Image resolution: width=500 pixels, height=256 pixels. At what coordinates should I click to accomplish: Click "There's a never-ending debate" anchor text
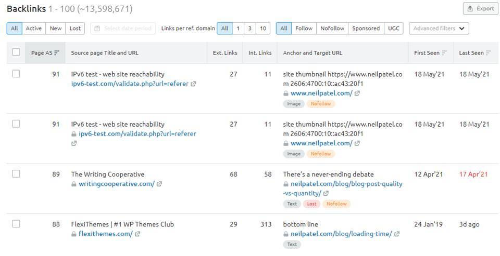coord(328,174)
